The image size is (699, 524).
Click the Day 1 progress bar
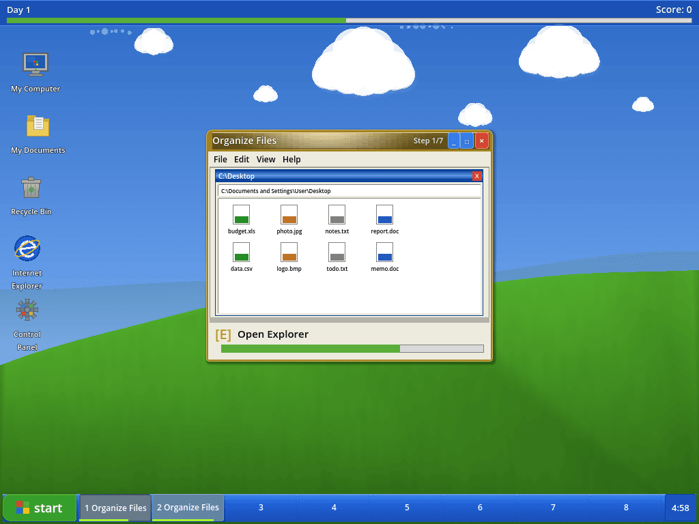[x=349, y=20]
